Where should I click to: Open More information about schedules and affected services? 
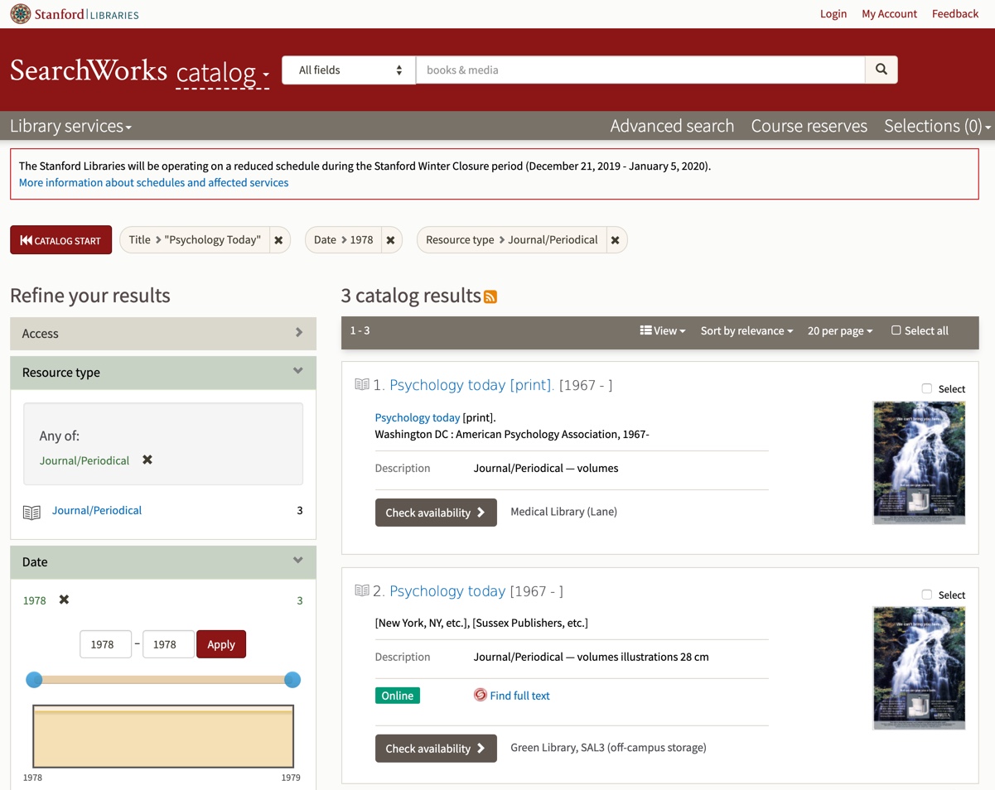(153, 182)
